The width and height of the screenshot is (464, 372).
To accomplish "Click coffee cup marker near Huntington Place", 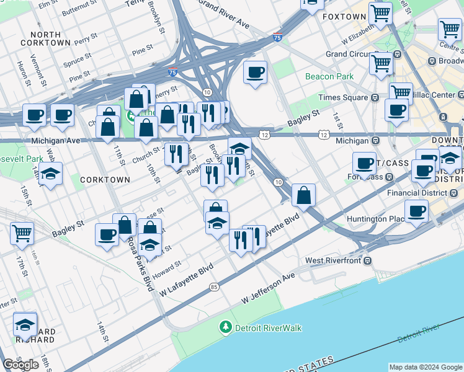I will (x=416, y=211).
